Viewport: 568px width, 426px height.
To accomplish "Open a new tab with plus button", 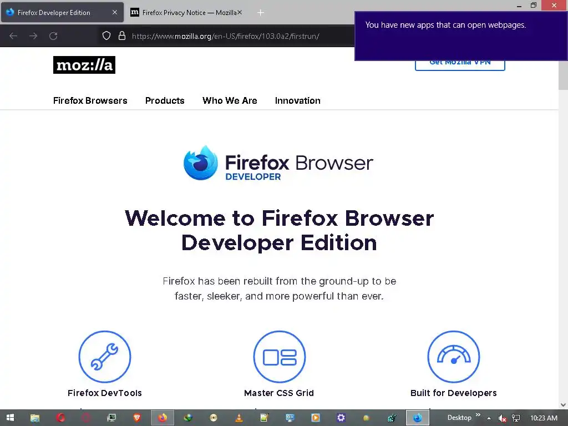I will [261, 13].
